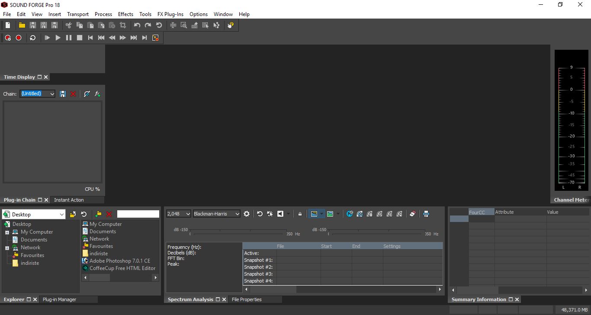This screenshot has width=591, height=315.
Task: Select Adobe Photoshop 7.0.1 CE entry
Action: click(120, 261)
